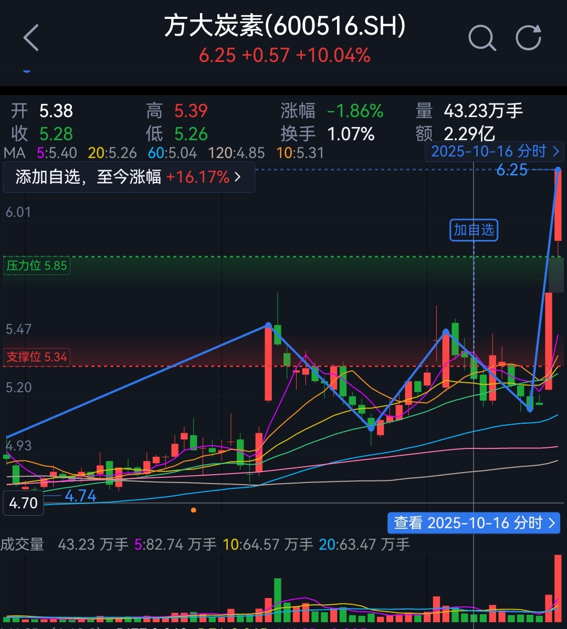Tap the 5.47 price axis label

tap(18, 329)
